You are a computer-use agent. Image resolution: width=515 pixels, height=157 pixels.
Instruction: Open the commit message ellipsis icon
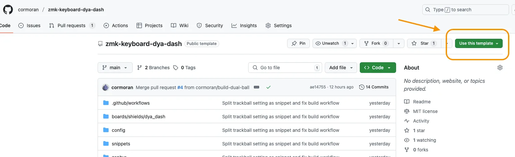click(x=256, y=87)
